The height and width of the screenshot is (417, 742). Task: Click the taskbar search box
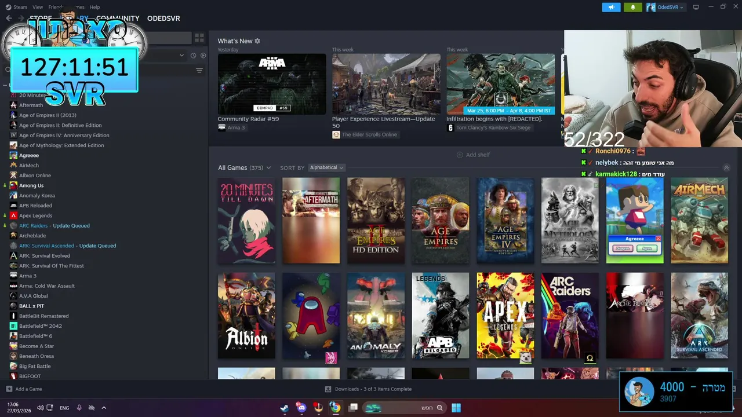(x=405, y=408)
